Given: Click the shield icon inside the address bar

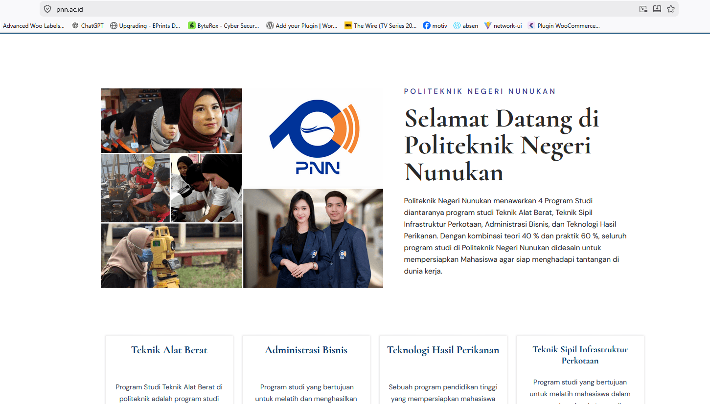Looking at the screenshot, I should (46, 9).
